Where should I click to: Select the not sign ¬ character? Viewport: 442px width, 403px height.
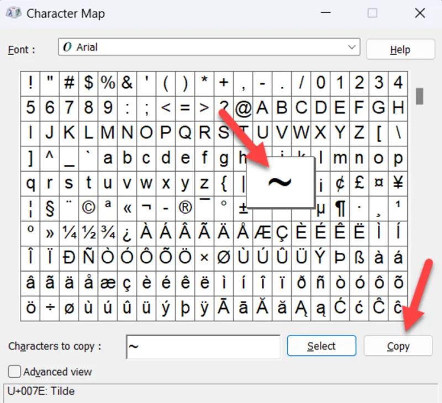[x=146, y=209]
